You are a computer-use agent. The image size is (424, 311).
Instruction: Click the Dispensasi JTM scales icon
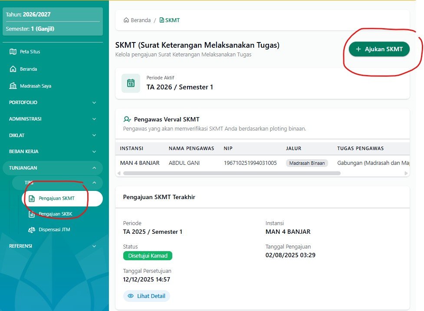(32, 230)
